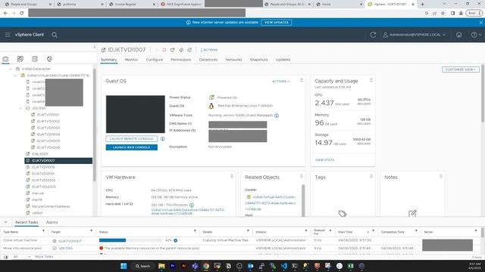Switch to the Configure tab
Screen dimensions: 485x272
pos(155,60)
